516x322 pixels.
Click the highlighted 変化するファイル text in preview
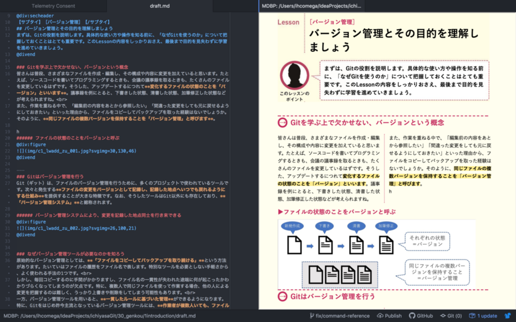point(361,176)
